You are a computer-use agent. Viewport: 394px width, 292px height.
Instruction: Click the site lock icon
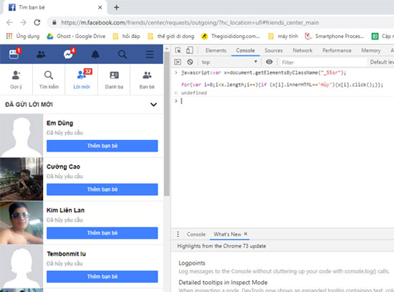[54, 23]
